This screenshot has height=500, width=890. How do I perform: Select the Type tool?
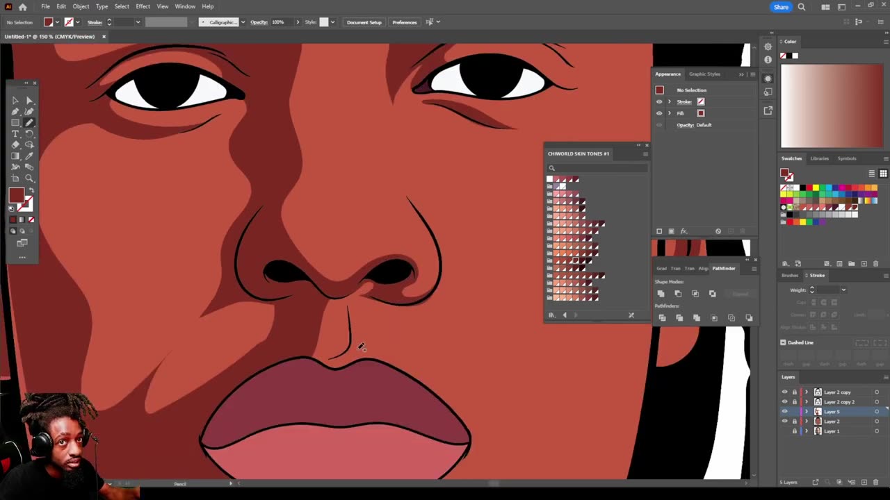[x=15, y=133]
